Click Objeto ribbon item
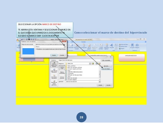The width and height of the screenshot is (163, 126). click(x=122, y=49)
